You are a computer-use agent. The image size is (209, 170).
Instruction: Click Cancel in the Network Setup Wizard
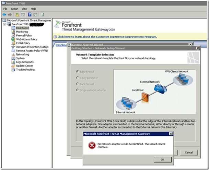tap(189, 153)
